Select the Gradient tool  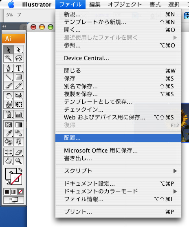19,125
